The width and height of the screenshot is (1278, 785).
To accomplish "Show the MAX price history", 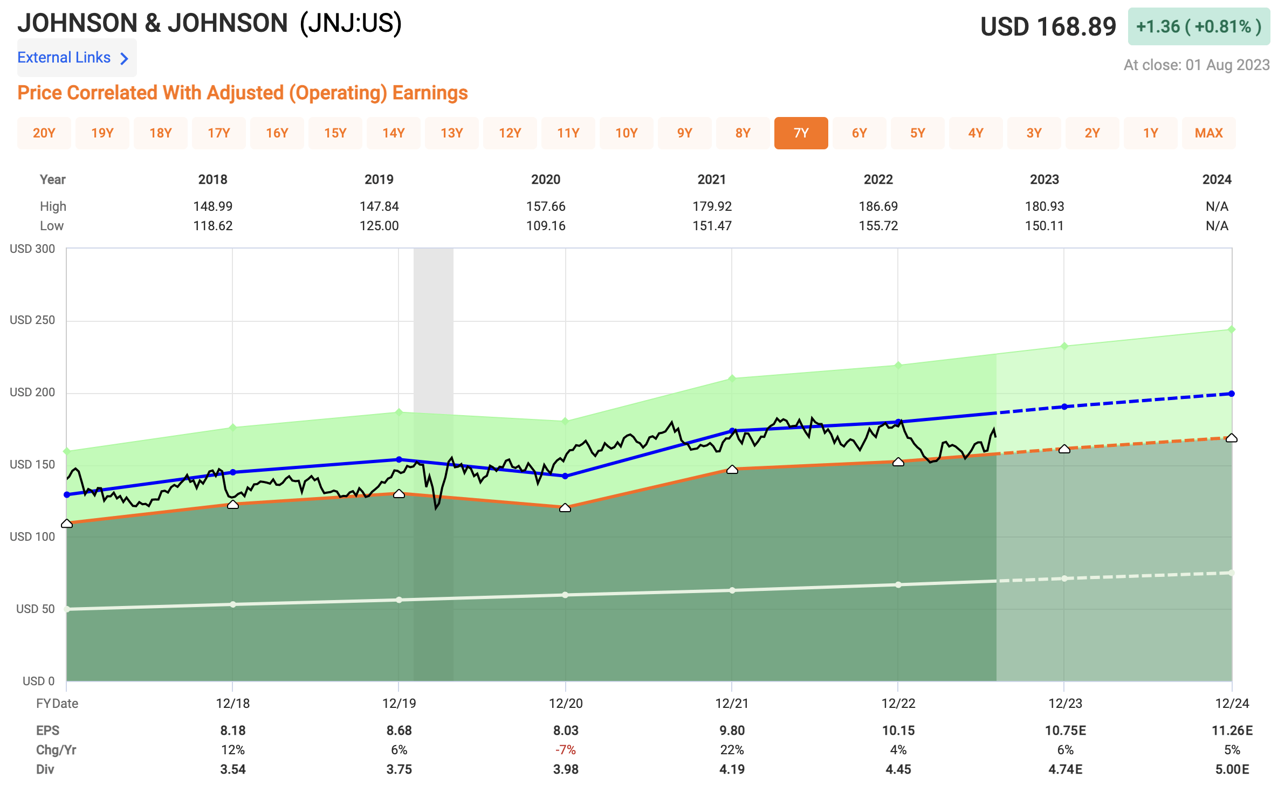I will point(1209,133).
